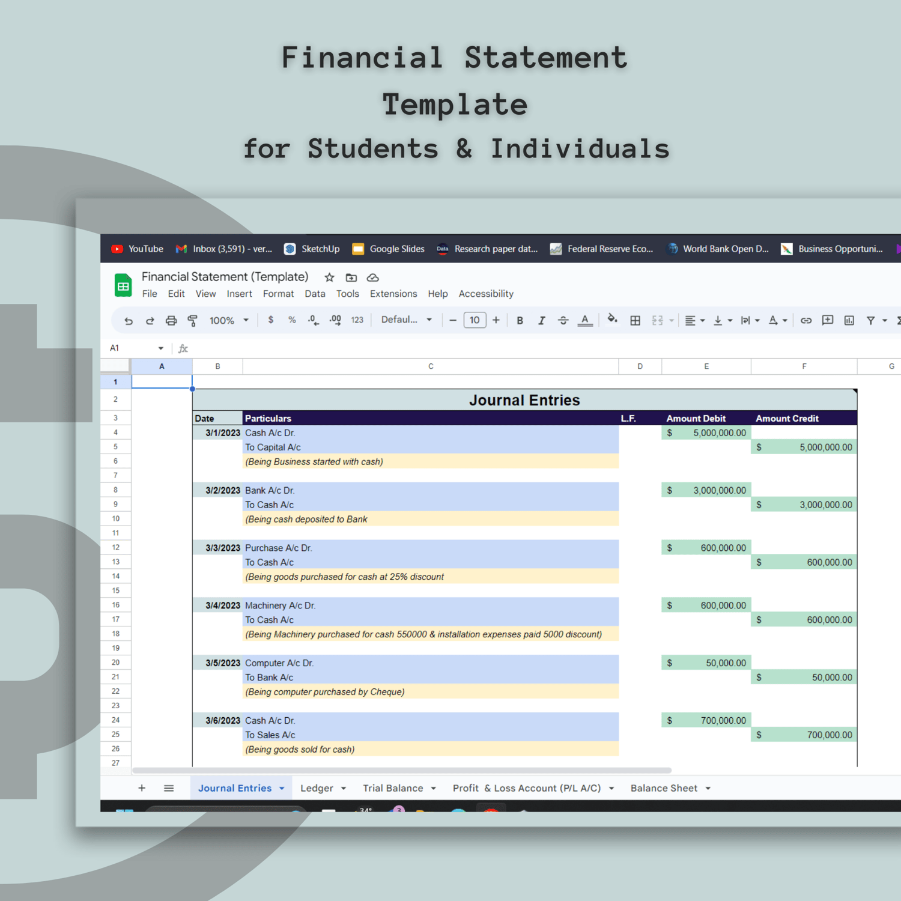This screenshot has height=901, width=901.
Task: Click the move to folder icon
Action: click(351, 278)
